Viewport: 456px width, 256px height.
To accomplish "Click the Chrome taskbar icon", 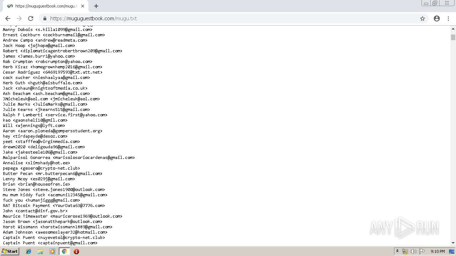I will click(x=64, y=251).
